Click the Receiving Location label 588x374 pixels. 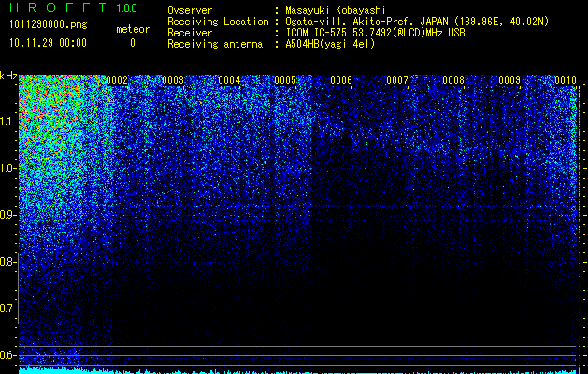tap(218, 22)
